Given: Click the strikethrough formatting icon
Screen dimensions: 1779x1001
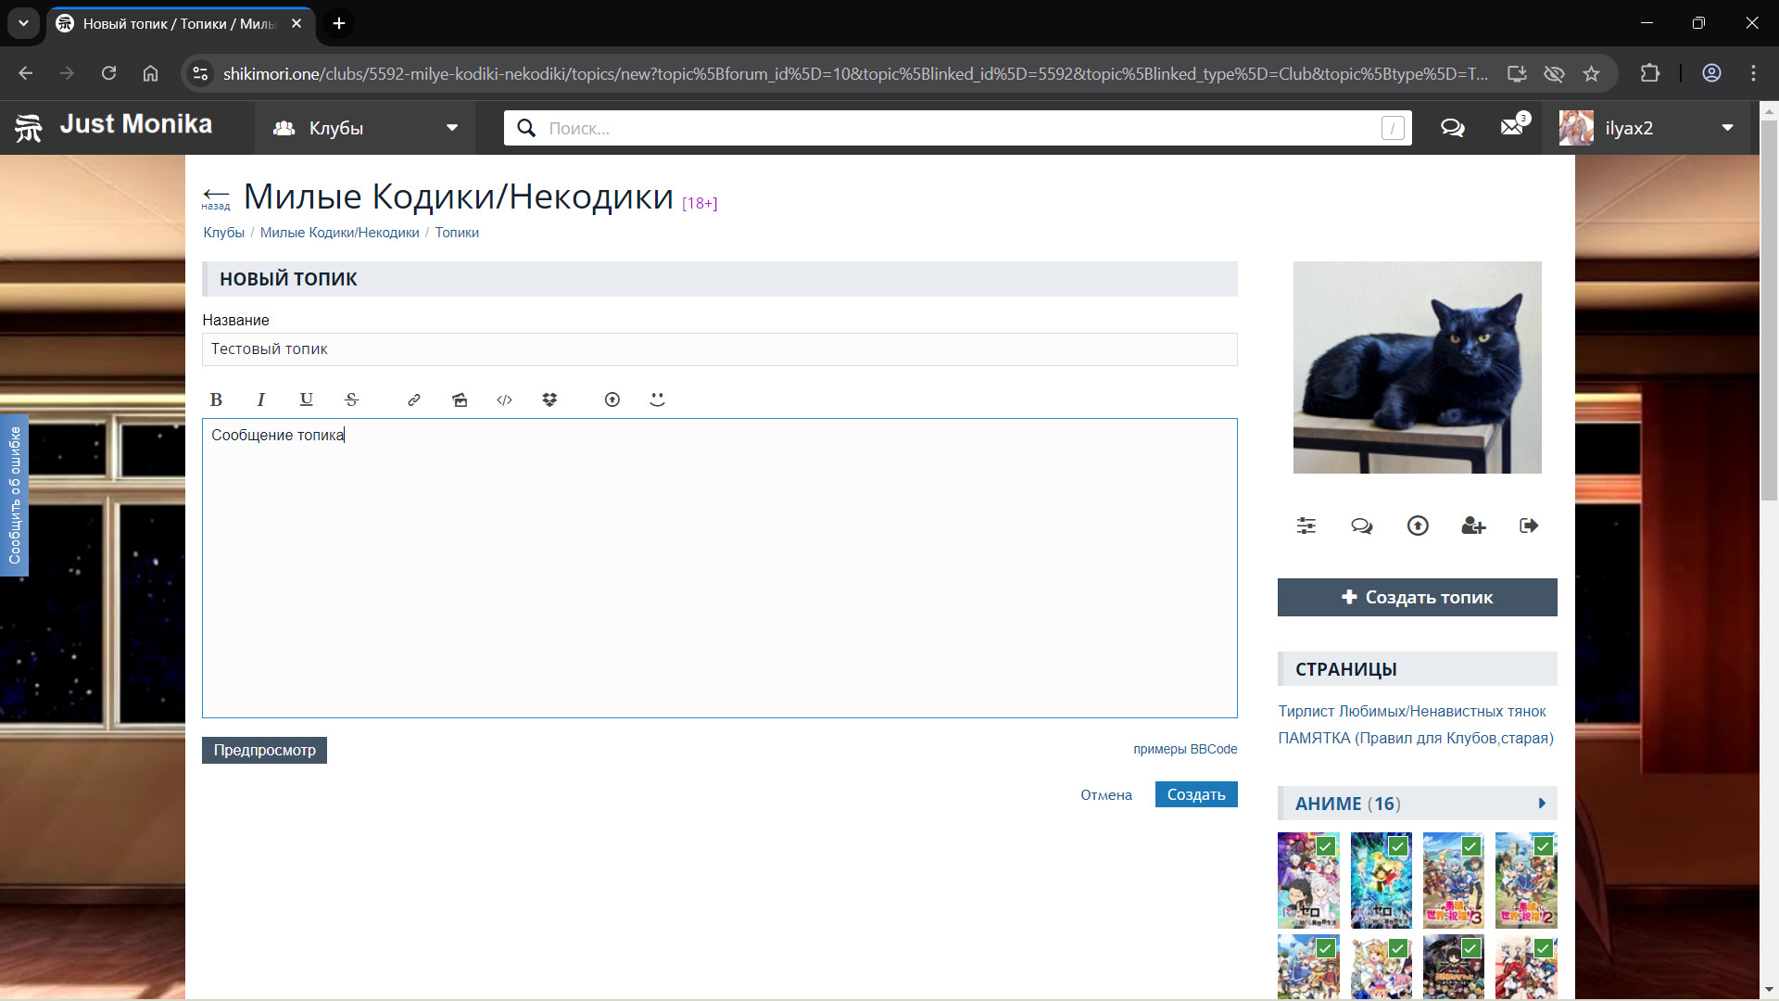Looking at the screenshot, I should coord(351,399).
